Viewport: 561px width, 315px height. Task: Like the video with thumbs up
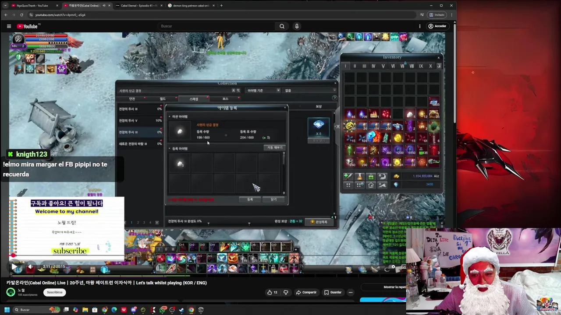coord(272,292)
